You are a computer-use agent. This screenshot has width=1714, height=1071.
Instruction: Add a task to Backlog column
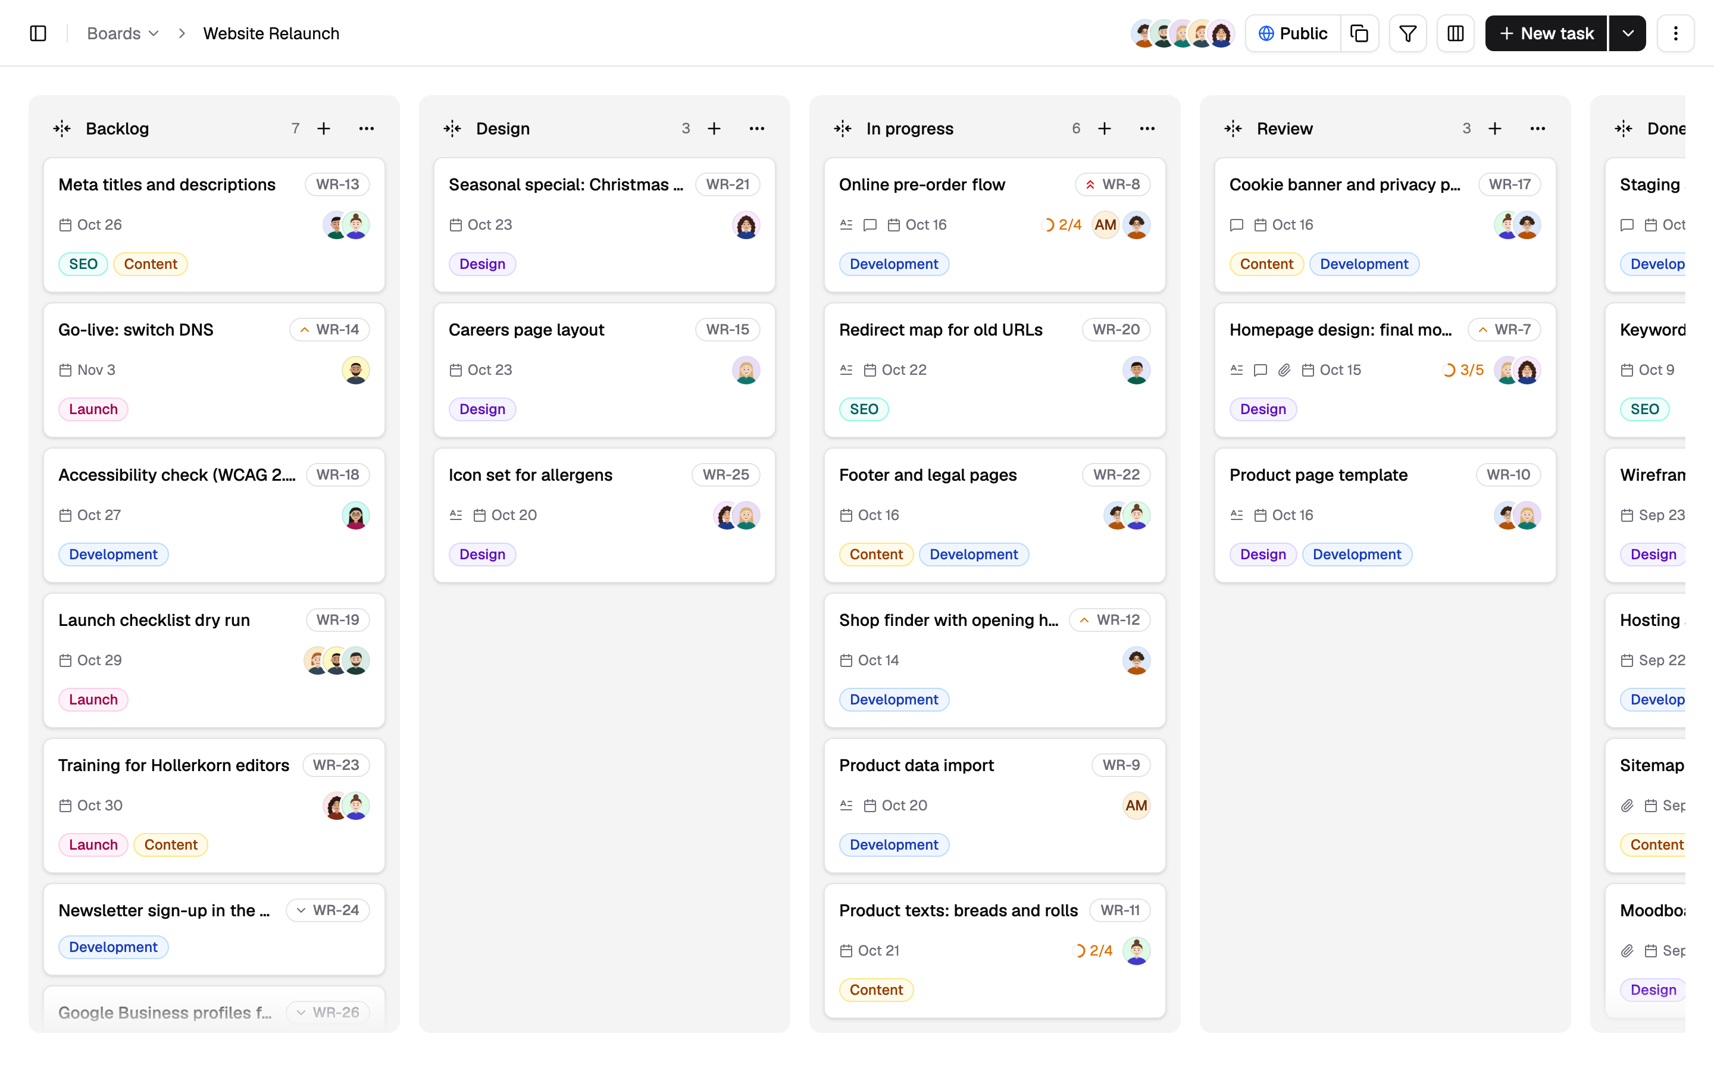324,128
